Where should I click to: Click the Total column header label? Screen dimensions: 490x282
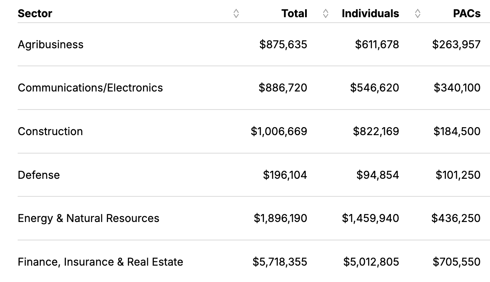(x=294, y=13)
